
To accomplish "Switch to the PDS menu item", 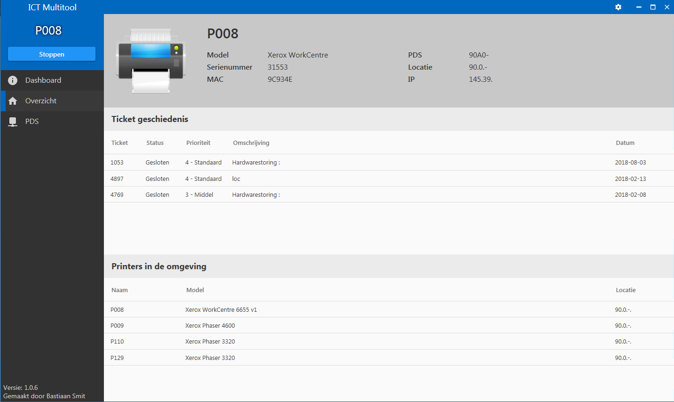I will 32,122.
